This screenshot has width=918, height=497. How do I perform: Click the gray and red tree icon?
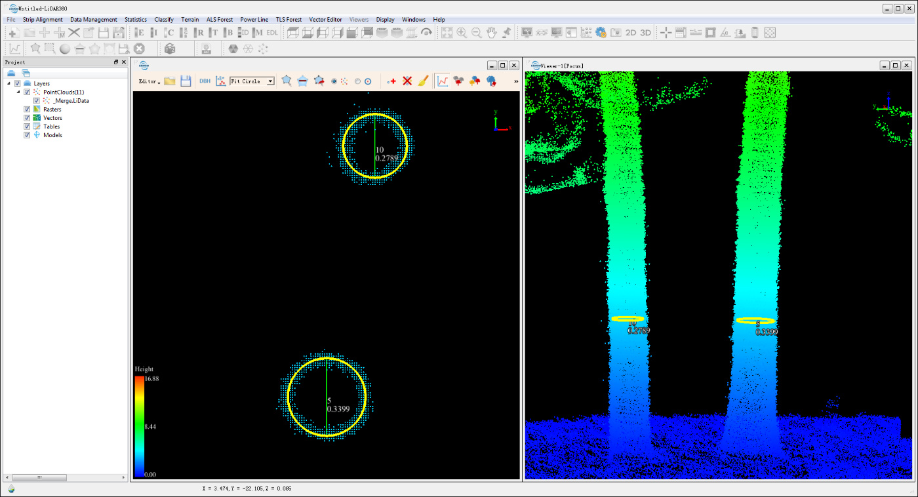459,81
